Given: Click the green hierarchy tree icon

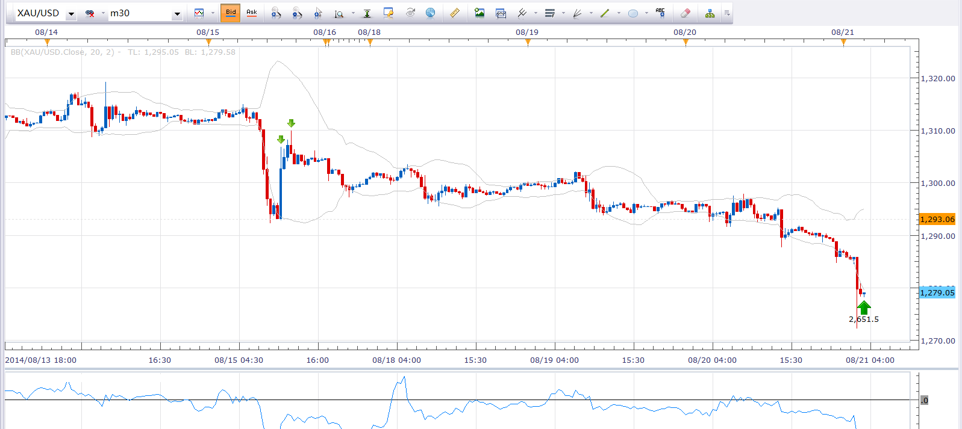Looking at the screenshot, I should (x=710, y=13).
